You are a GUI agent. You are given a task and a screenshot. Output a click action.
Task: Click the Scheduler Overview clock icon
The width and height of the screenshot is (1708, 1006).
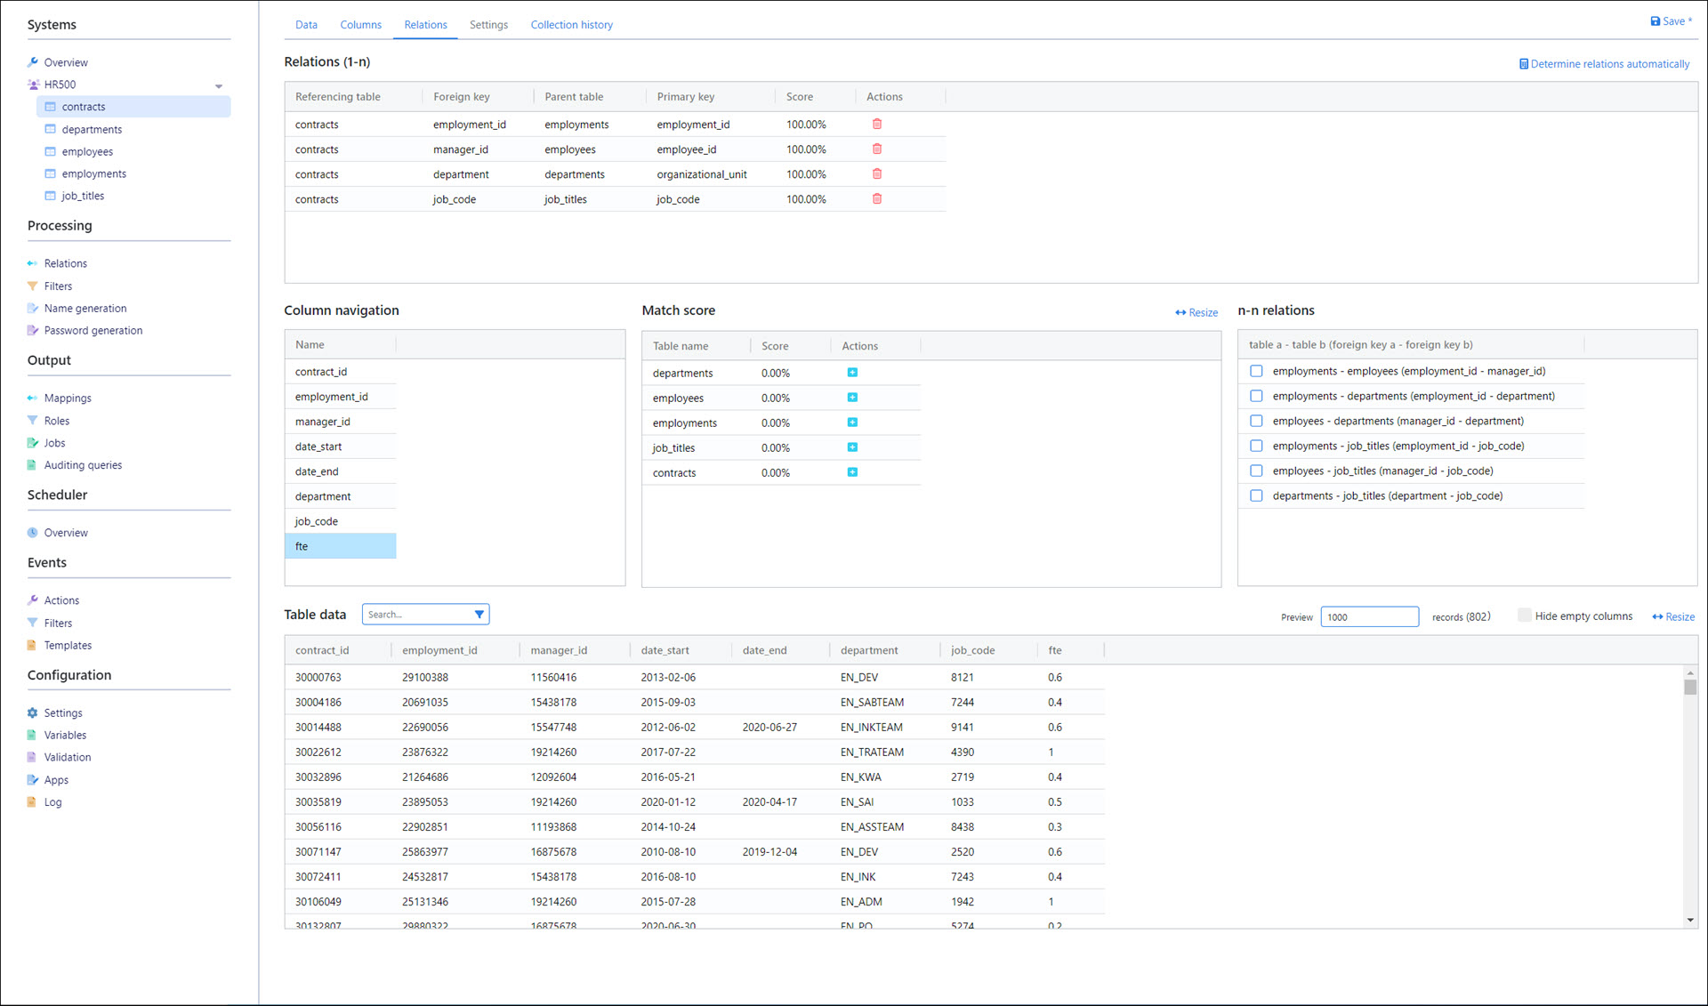(33, 533)
